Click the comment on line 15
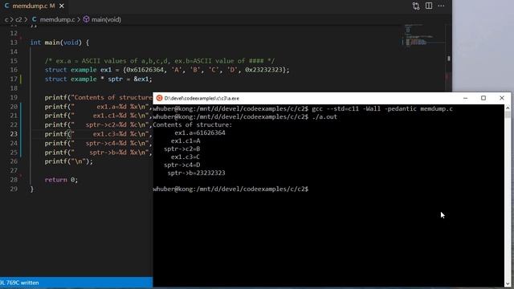The height and width of the screenshot is (289, 514). pyautogui.click(x=160, y=61)
